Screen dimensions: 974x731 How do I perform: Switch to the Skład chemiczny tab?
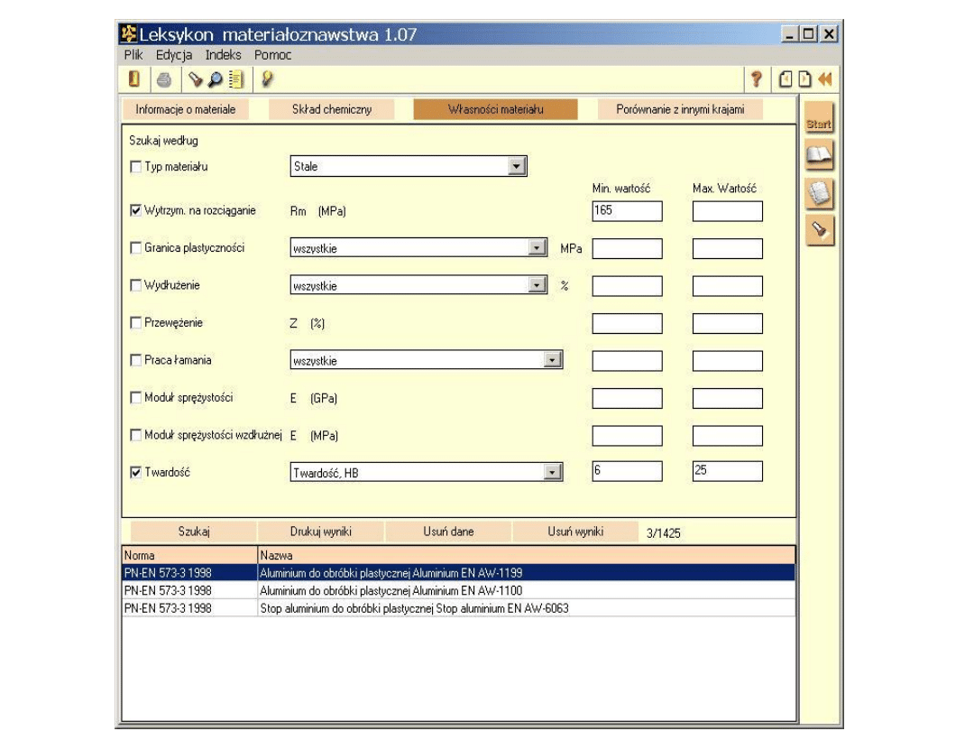tap(331, 109)
